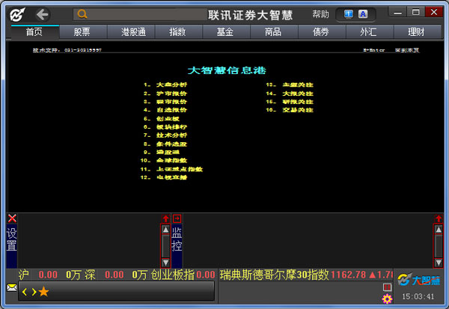The image size is (449, 309).
Task: Click red up arrow above 设置 panel scrollbar
Action: [x=165, y=218]
